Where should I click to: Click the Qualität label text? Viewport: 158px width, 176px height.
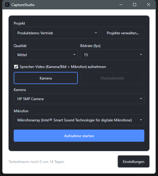click(20, 46)
